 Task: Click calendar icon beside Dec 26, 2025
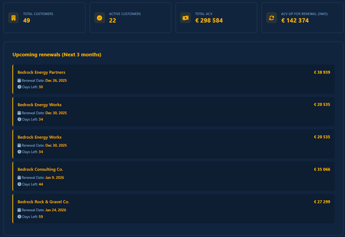[x=20, y=80]
